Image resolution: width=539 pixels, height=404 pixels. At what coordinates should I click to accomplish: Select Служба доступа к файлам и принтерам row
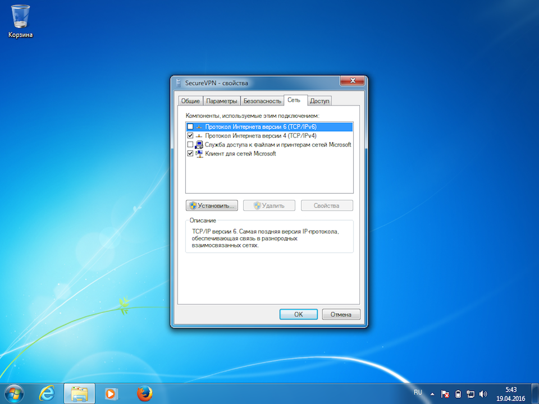(269, 145)
